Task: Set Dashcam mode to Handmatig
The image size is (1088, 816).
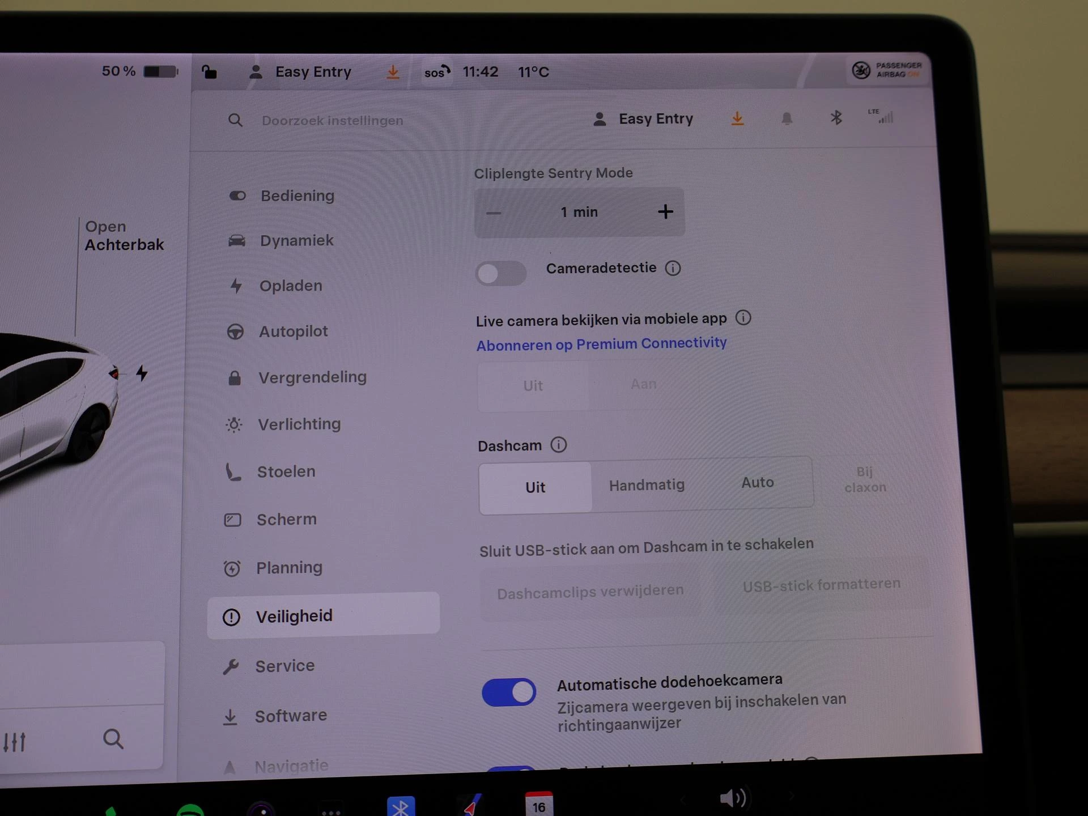Action: [647, 485]
